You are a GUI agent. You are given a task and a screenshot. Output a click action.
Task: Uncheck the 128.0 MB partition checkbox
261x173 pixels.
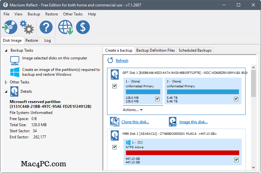(x=157, y=99)
